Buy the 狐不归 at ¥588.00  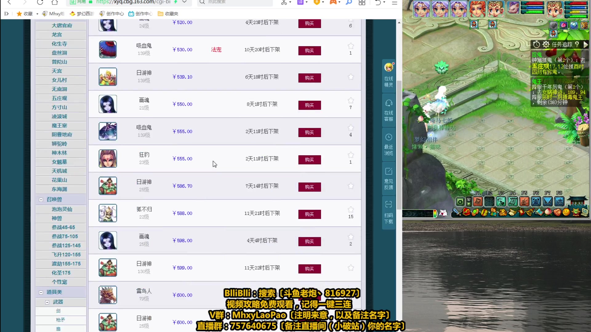coord(309,214)
